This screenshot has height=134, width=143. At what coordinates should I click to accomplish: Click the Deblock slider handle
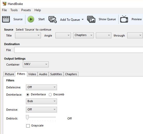coord(27,117)
